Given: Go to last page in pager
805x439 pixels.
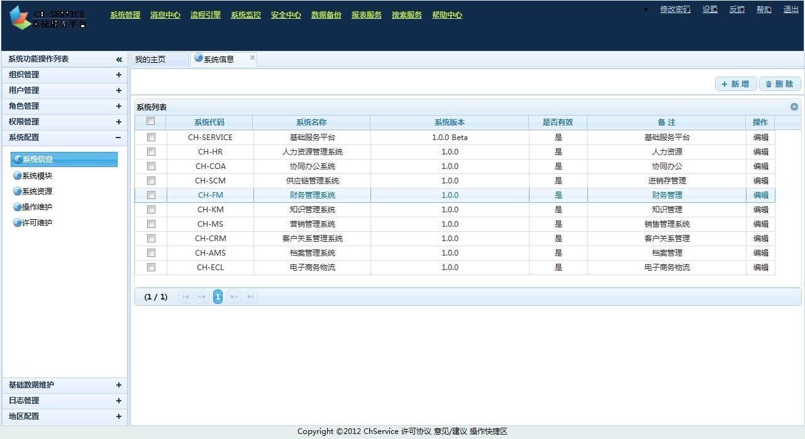Looking at the screenshot, I should coord(250,297).
